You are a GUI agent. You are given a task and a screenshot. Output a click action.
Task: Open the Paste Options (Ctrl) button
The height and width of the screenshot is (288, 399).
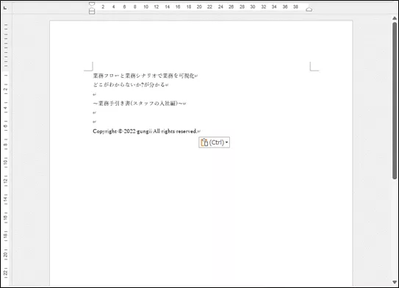214,143
